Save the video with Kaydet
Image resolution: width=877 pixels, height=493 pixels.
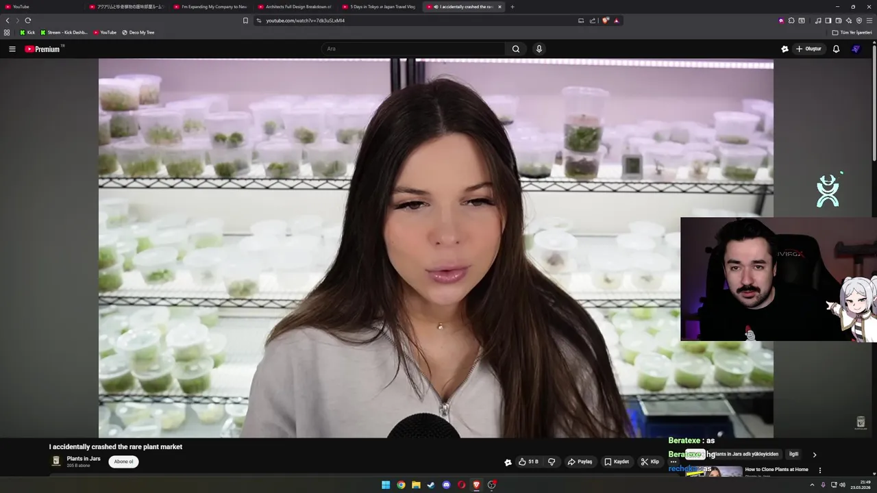[x=617, y=462]
